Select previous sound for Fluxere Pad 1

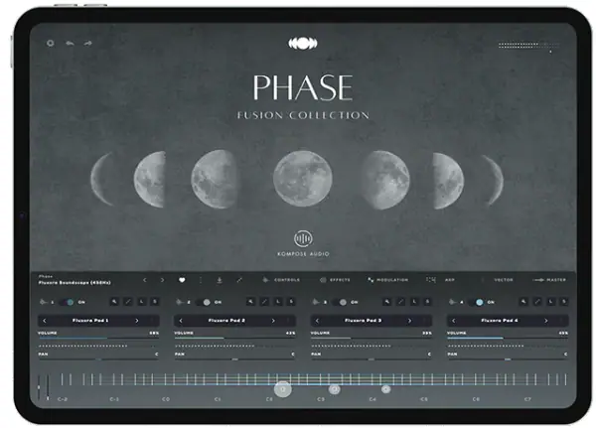click(45, 321)
